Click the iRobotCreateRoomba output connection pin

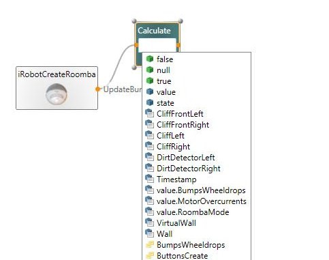tap(97, 89)
